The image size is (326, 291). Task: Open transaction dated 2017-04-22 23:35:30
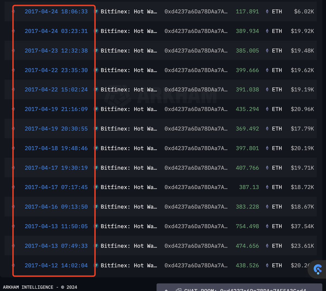(x=56, y=70)
